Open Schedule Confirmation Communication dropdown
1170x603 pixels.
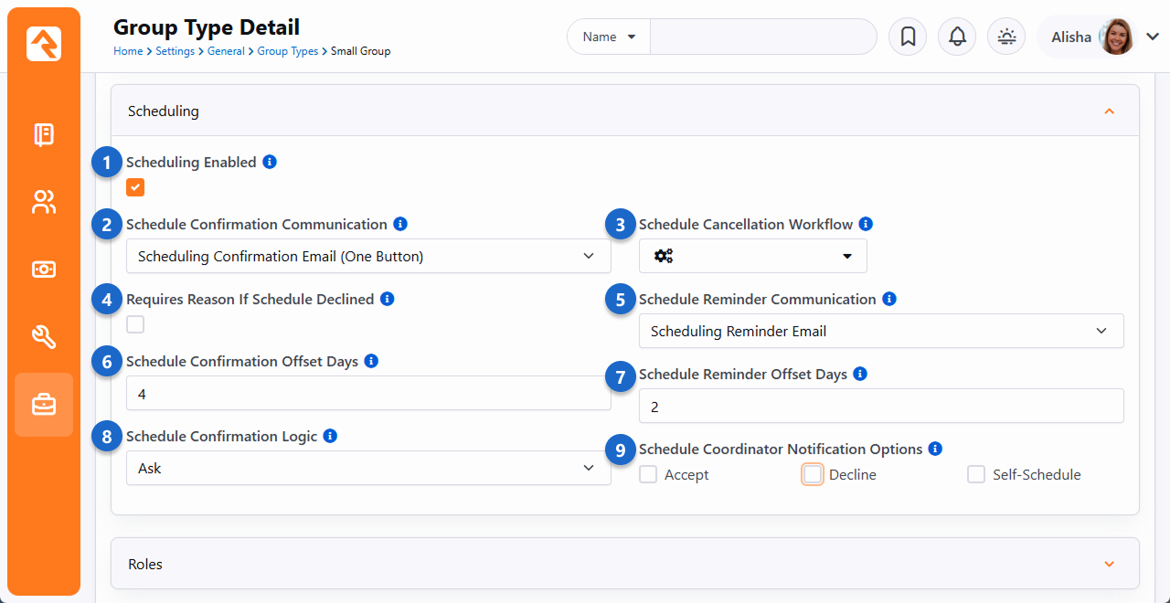(367, 257)
